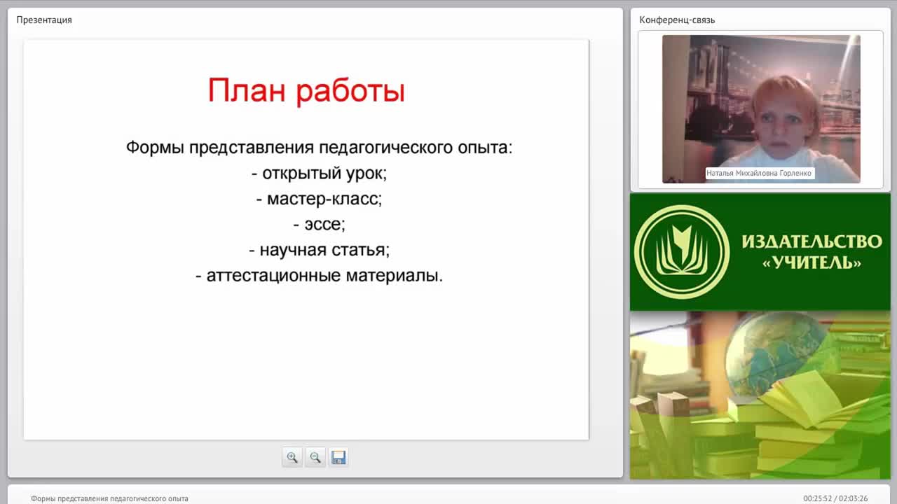Click the webcam video of Наталья Михайловна Горленко
This screenshot has height=504, width=897.
(761, 109)
